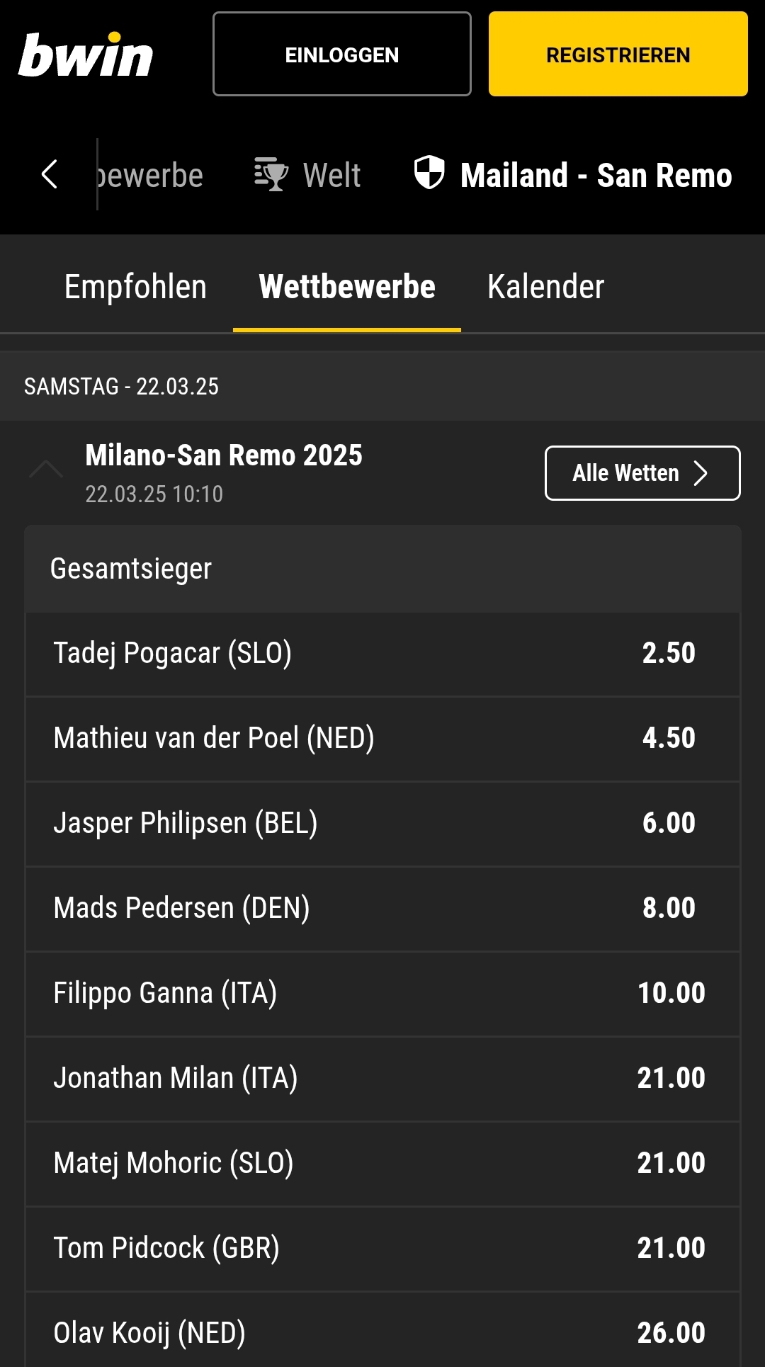Pick Mathieu van der Poel at 4.50
The width and height of the screenshot is (765, 1367).
[668, 738]
